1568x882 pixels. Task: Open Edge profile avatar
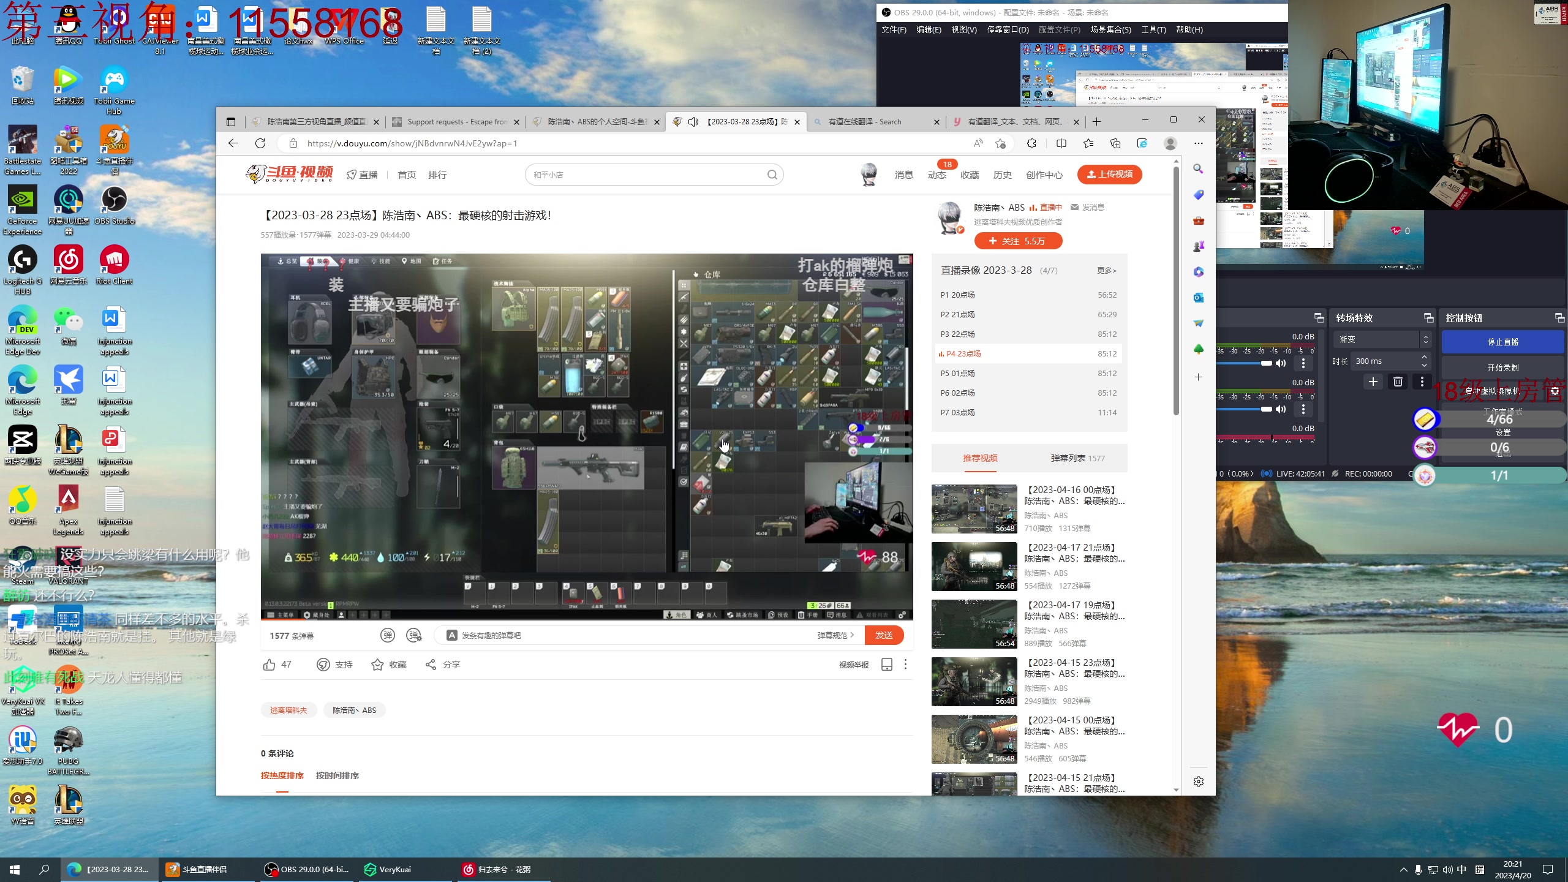pyautogui.click(x=1170, y=143)
